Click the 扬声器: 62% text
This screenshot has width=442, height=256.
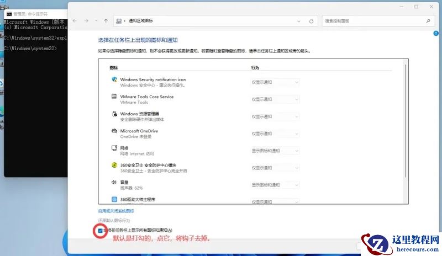(131, 188)
